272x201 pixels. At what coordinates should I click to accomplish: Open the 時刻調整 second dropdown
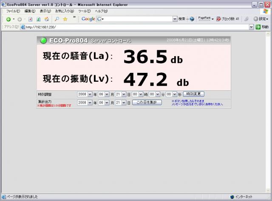[171, 94]
